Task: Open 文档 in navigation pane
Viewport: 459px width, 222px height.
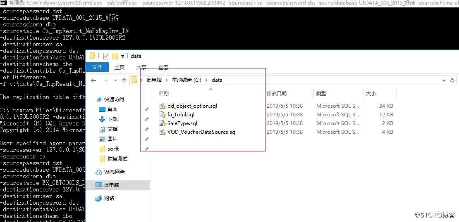Action: [112, 129]
